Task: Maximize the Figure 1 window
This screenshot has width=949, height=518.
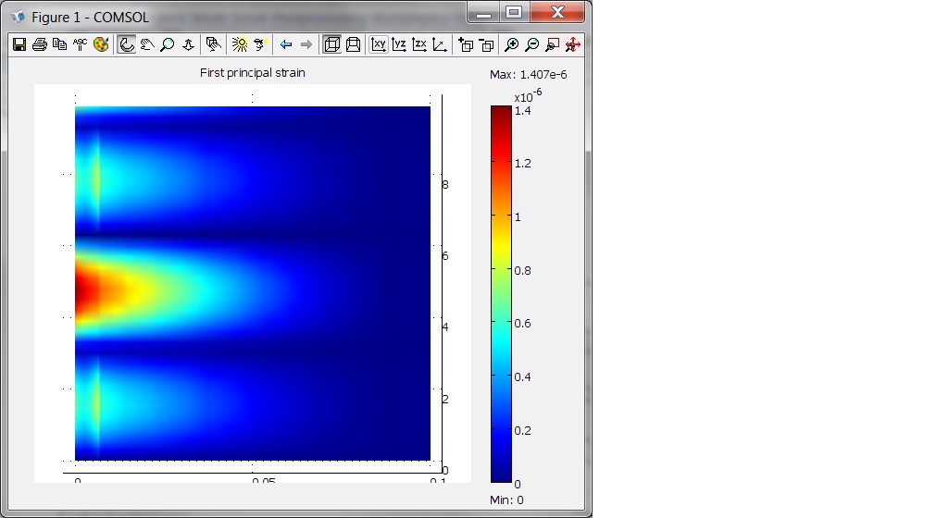Action: [514, 13]
